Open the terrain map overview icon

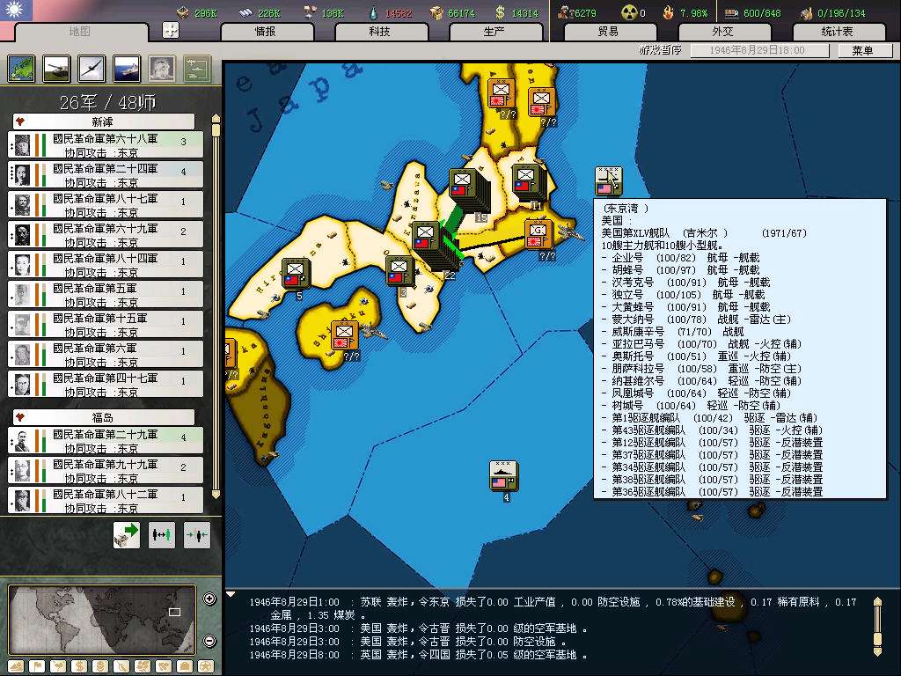click(21, 69)
